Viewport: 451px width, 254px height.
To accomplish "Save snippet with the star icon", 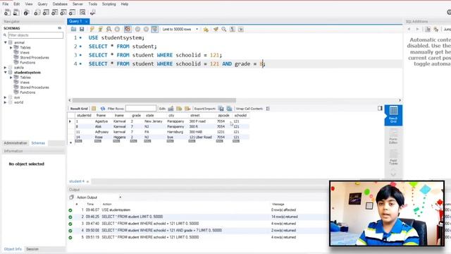I will pos(206,29).
